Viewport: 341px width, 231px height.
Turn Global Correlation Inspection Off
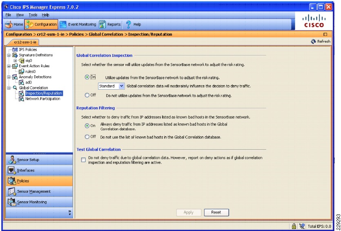point(87,95)
